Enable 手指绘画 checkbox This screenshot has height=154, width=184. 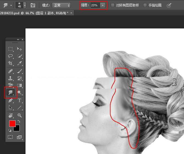point(145,5)
